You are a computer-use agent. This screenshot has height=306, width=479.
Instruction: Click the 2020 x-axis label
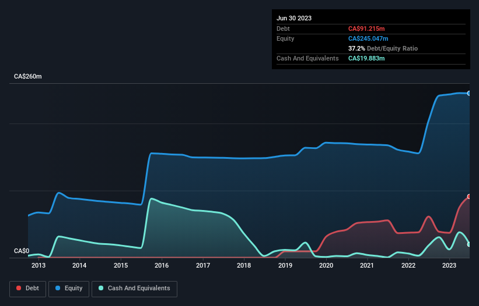[326, 265]
